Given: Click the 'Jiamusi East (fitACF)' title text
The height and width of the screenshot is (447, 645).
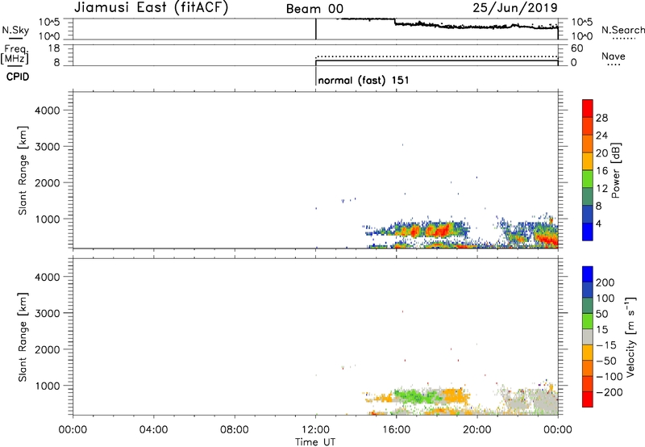Looking at the screenshot, I should (151, 8).
